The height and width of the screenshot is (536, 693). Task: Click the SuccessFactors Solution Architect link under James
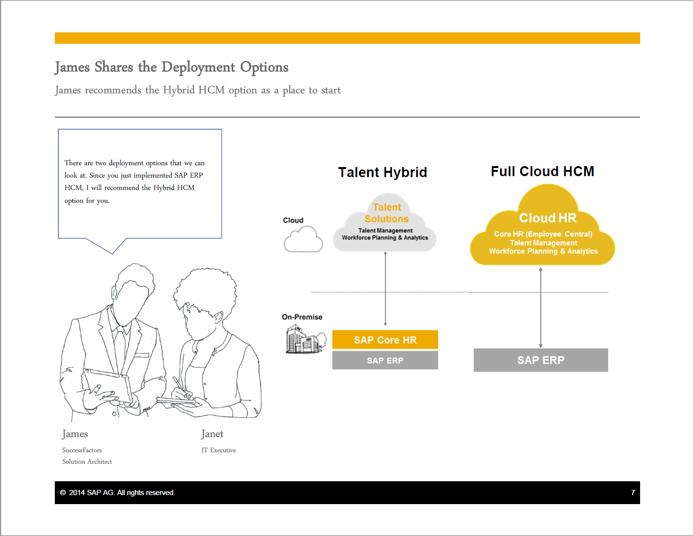pos(87,456)
